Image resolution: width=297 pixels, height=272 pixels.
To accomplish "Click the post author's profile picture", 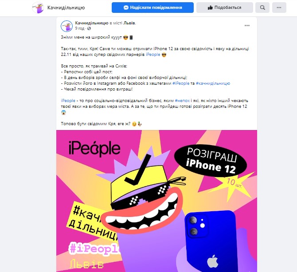I will (x=66, y=26).
